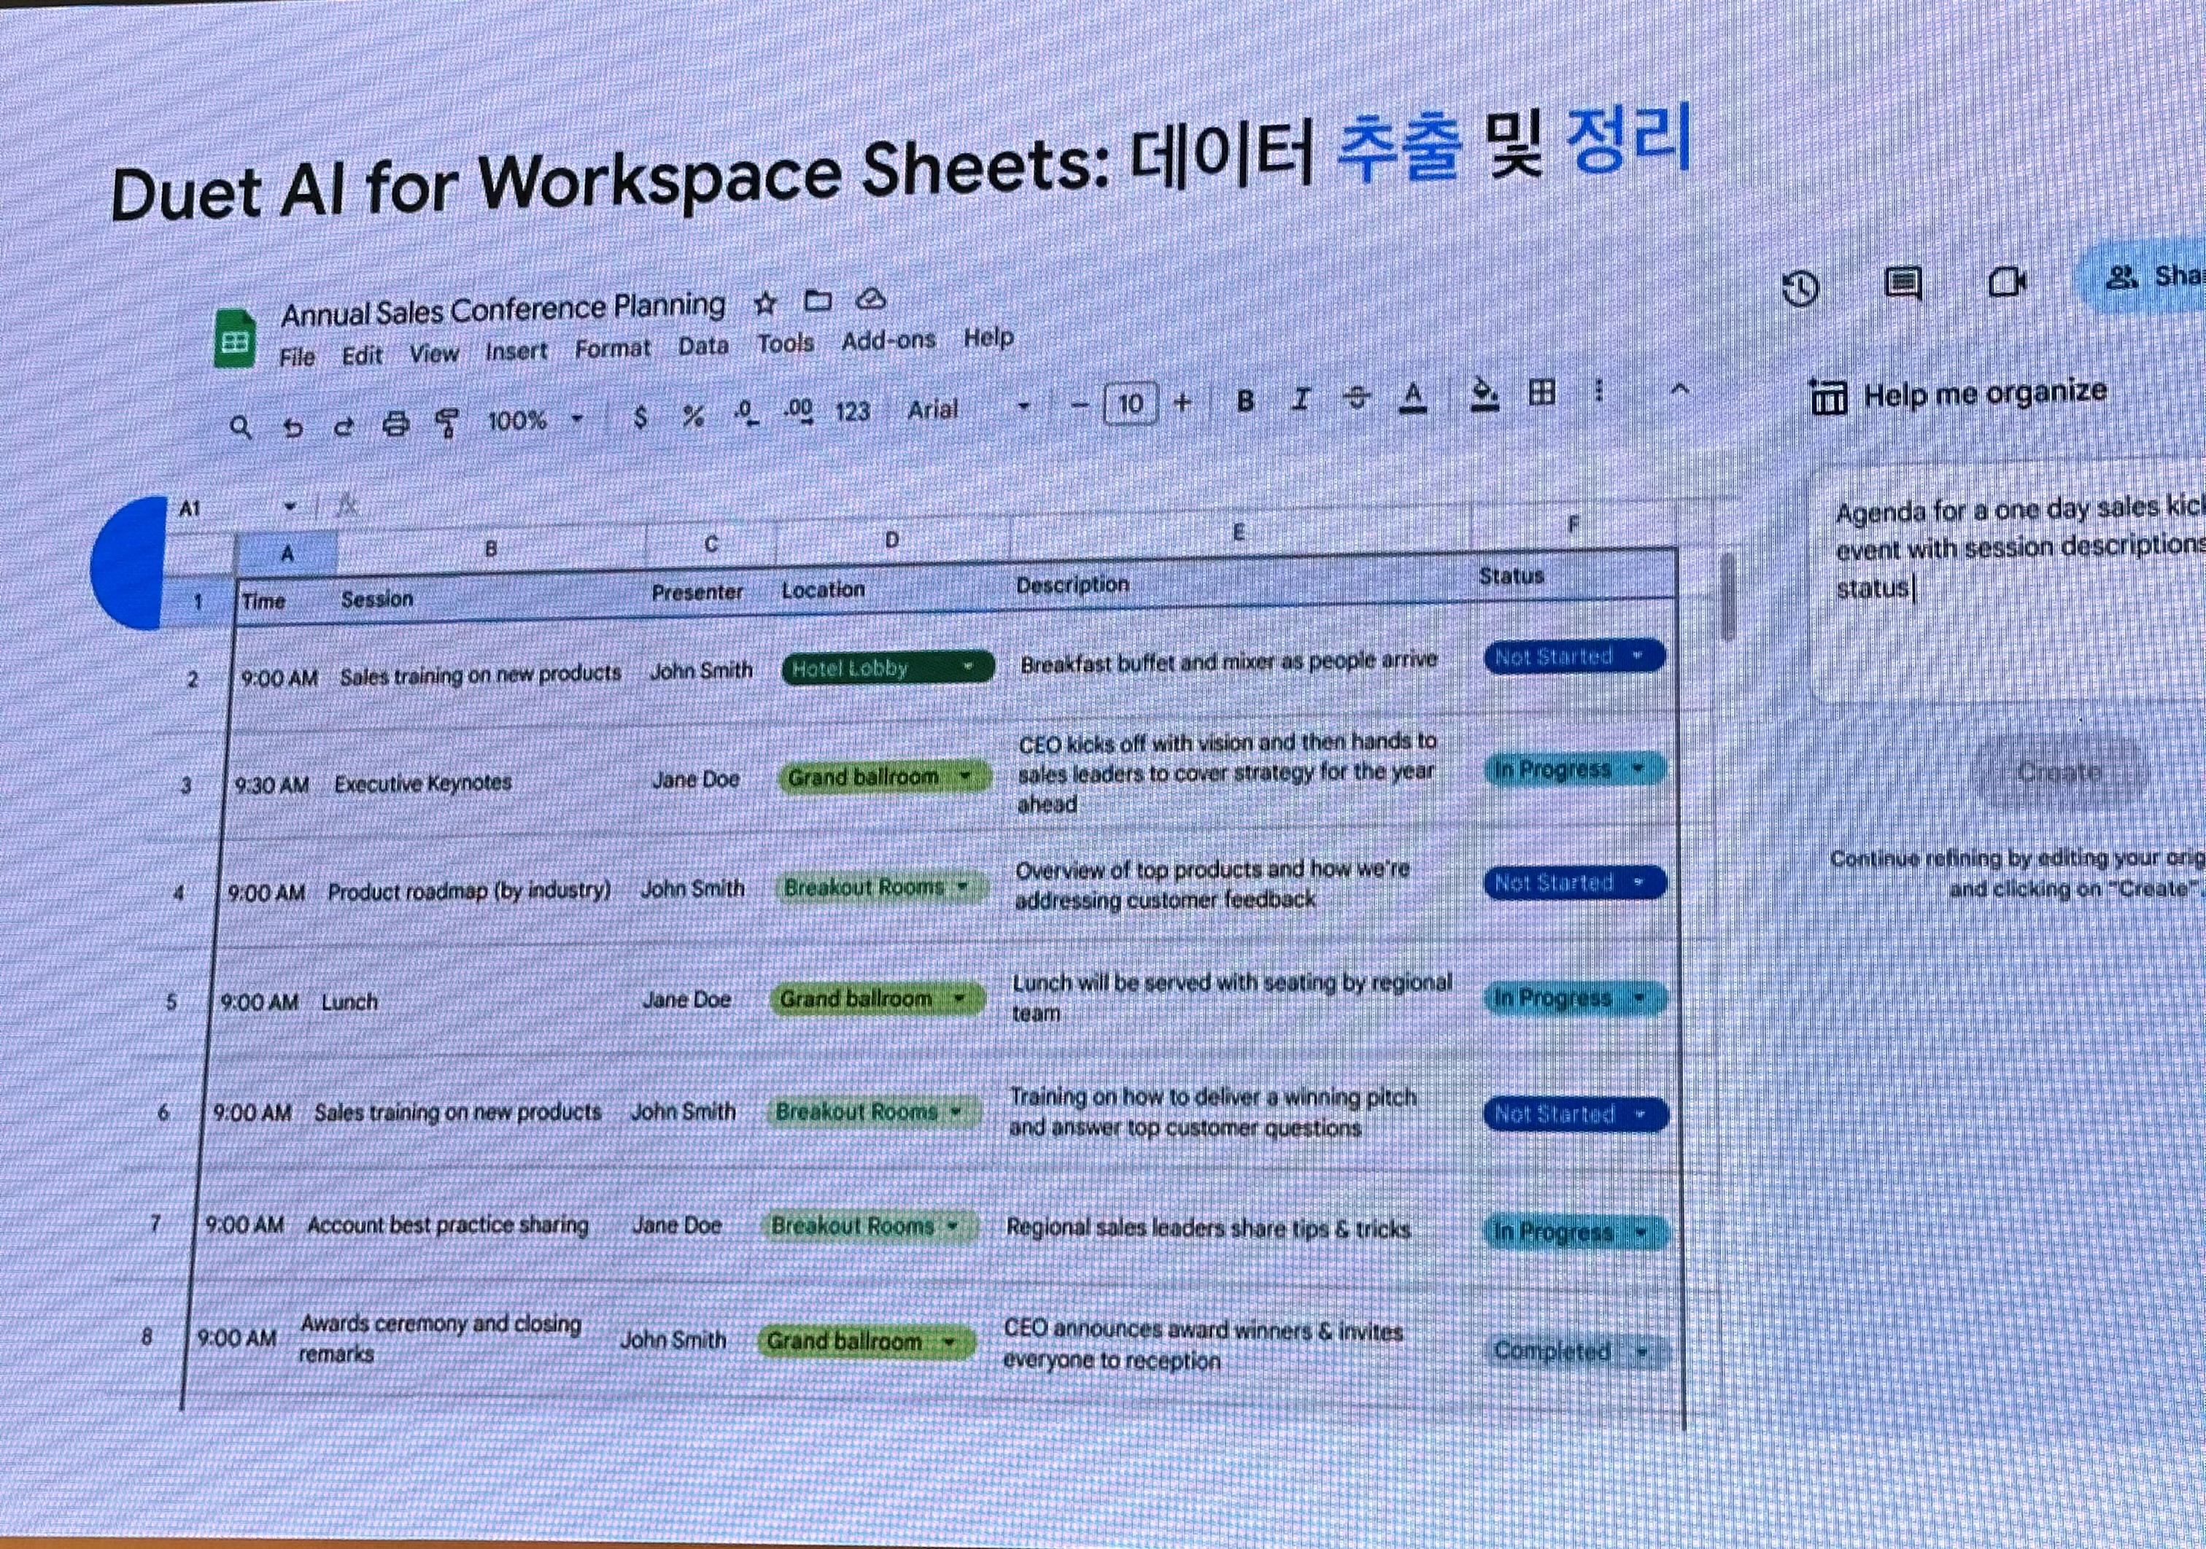Click the borders grid icon
Image resolution: width=2206 pixels, height=1549 pixels.
pos(1542,393)
